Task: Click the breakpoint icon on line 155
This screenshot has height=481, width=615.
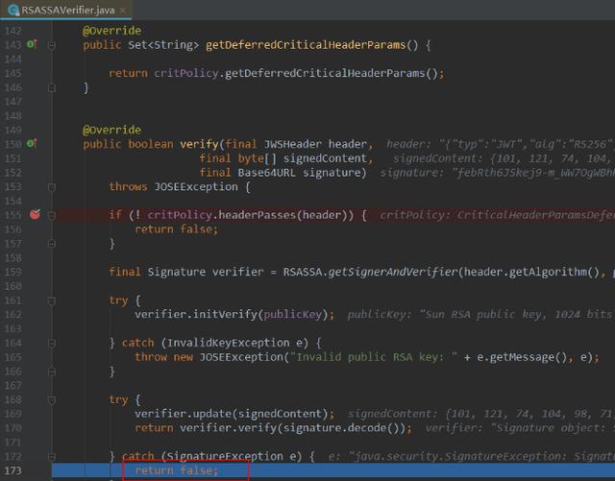Action: click(x=35, y=215)
